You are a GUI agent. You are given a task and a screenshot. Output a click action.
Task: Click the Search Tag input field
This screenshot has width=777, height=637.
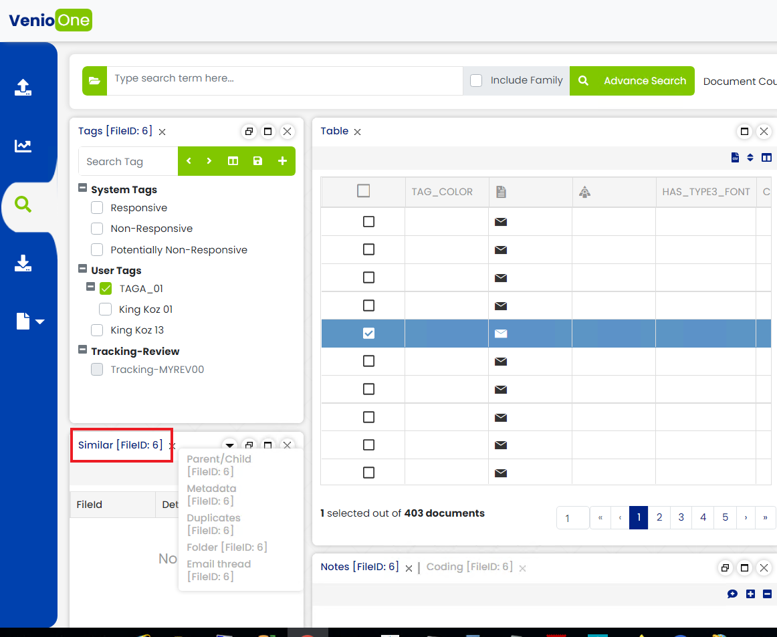(x=128, y=161)
